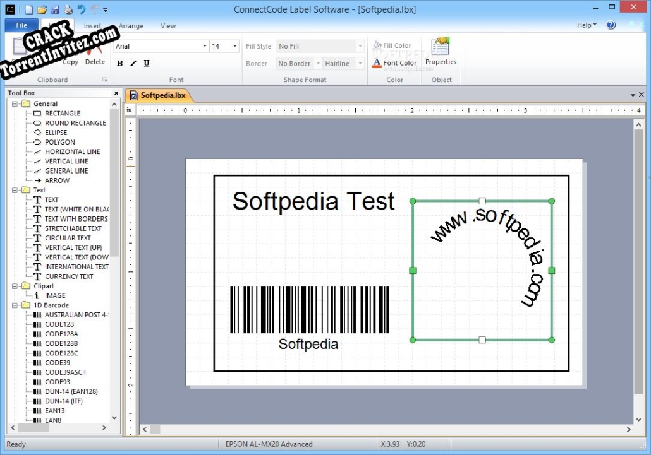Click the Open file icon at the top
651x455 pixels.
[x=42, y=9]
